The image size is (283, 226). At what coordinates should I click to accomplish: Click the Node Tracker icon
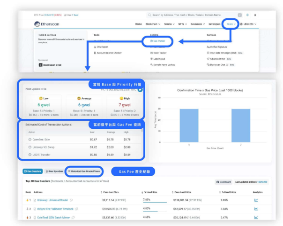pyautogui.click(x=151, y=53)
